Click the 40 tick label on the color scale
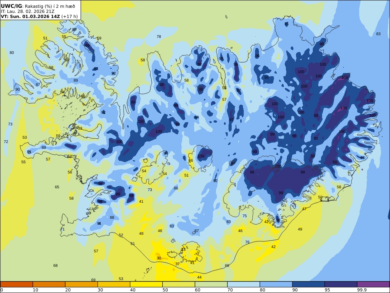This screenshot has height=293, width=390. coord(133,290)
